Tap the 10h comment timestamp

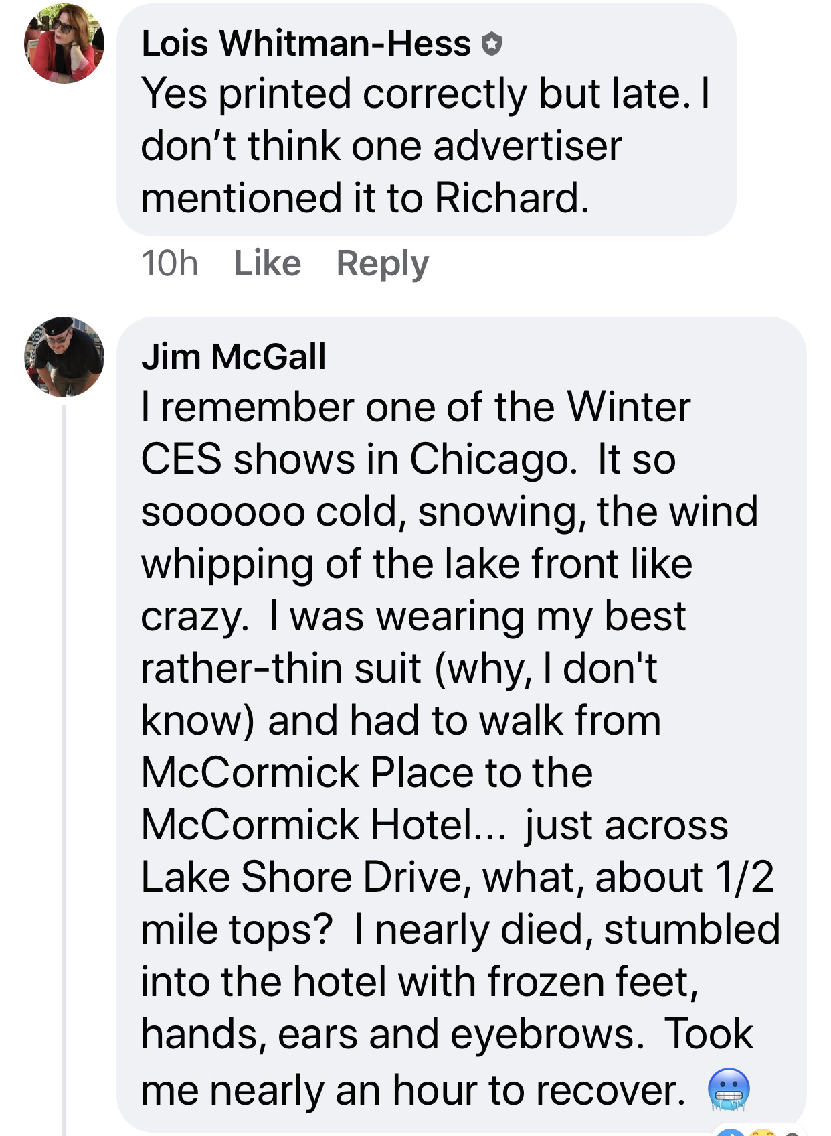pyautogui.click(x=169, y=263)
